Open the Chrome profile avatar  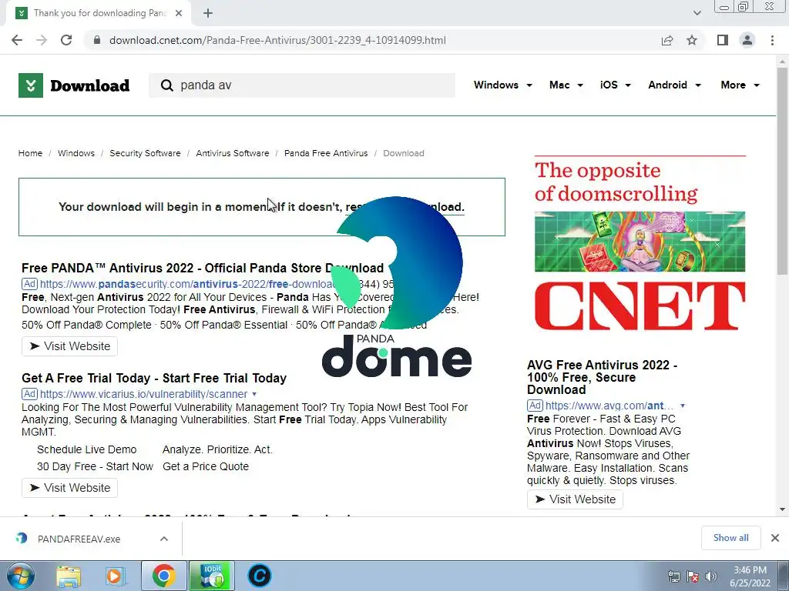[x=747, y=40]
